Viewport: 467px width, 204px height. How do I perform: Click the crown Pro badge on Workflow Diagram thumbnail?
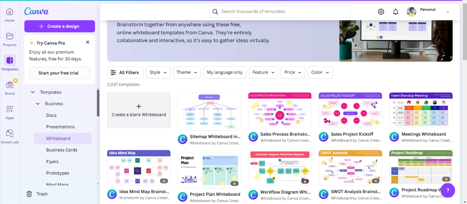[x=305, y=181]
